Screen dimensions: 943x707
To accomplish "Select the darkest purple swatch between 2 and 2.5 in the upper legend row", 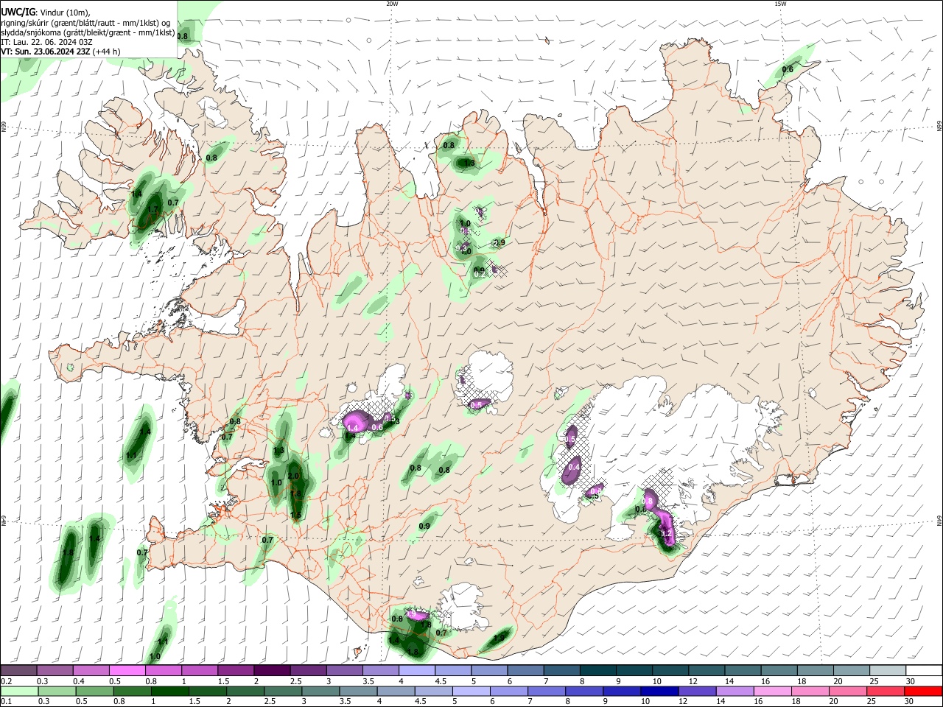I will (272, 670).
